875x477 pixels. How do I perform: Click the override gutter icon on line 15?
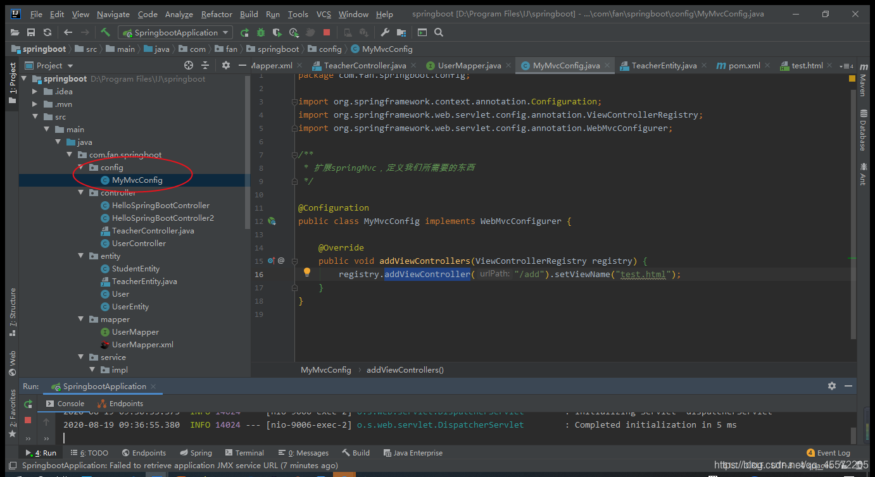(x=271, y=261)
